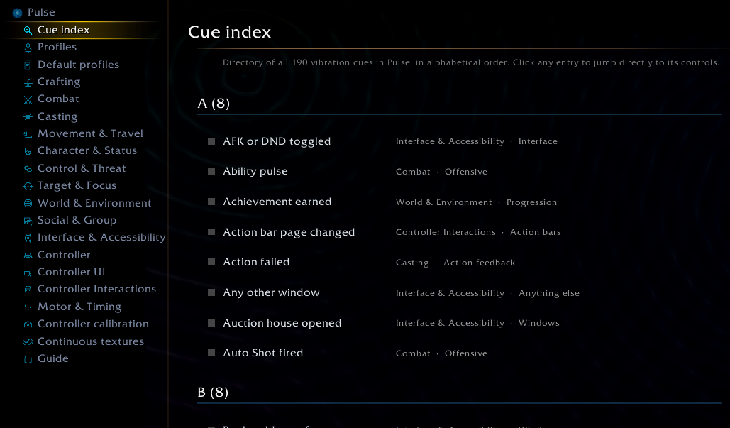Open Interface & Accessibility category

tap(101, 237)
